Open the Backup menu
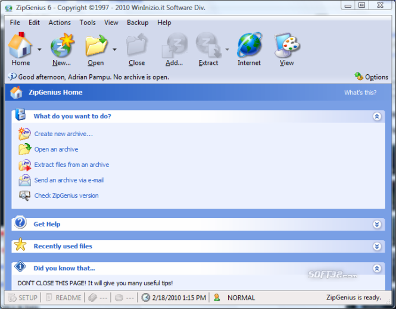The width and height of the screenshot is (396, 309). tap(138, 23)
